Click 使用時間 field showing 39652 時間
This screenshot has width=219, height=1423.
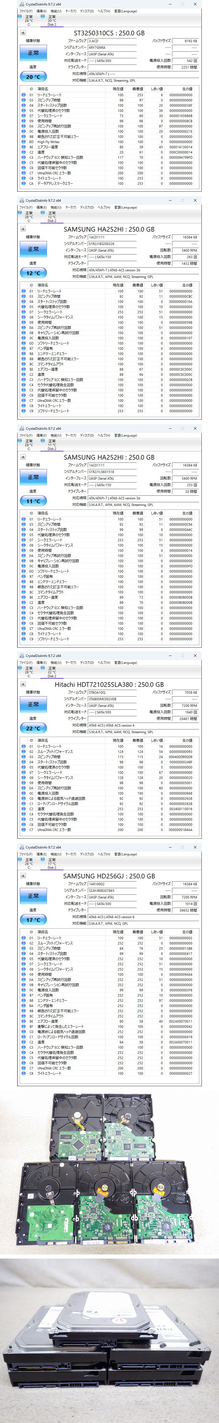[x=185, y=910]
